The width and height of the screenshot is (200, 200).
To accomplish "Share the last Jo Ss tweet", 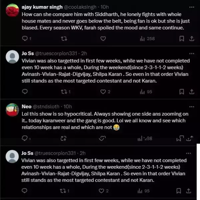I will point(192,191).
